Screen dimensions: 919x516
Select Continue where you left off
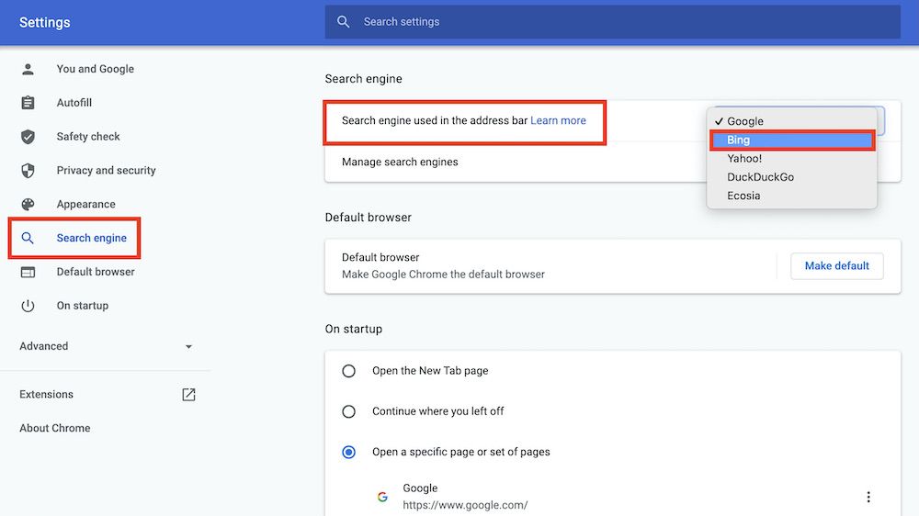click(349, 411)
